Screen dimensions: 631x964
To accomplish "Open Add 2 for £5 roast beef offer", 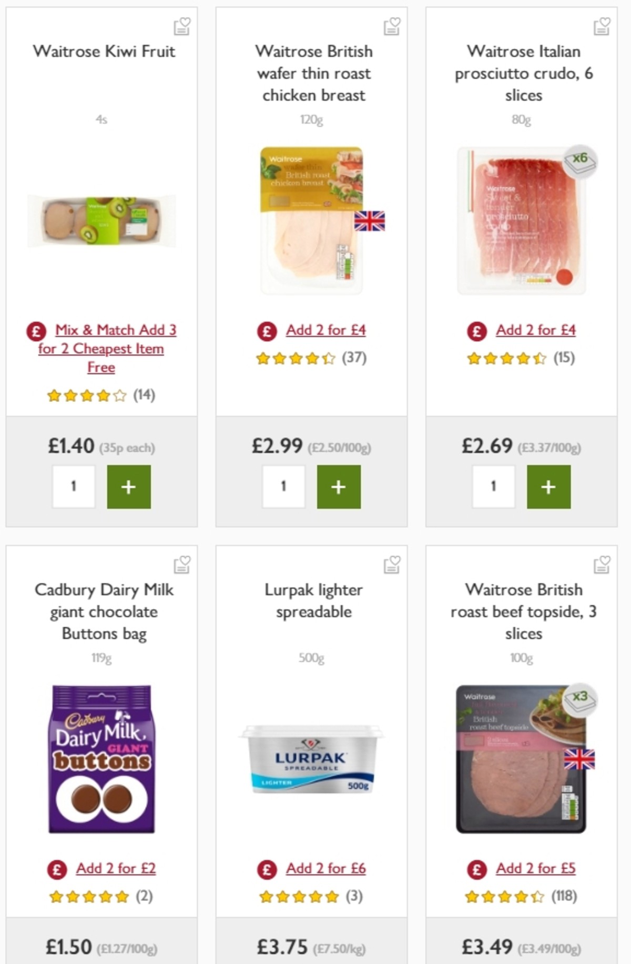I will [x=536, y=869].
